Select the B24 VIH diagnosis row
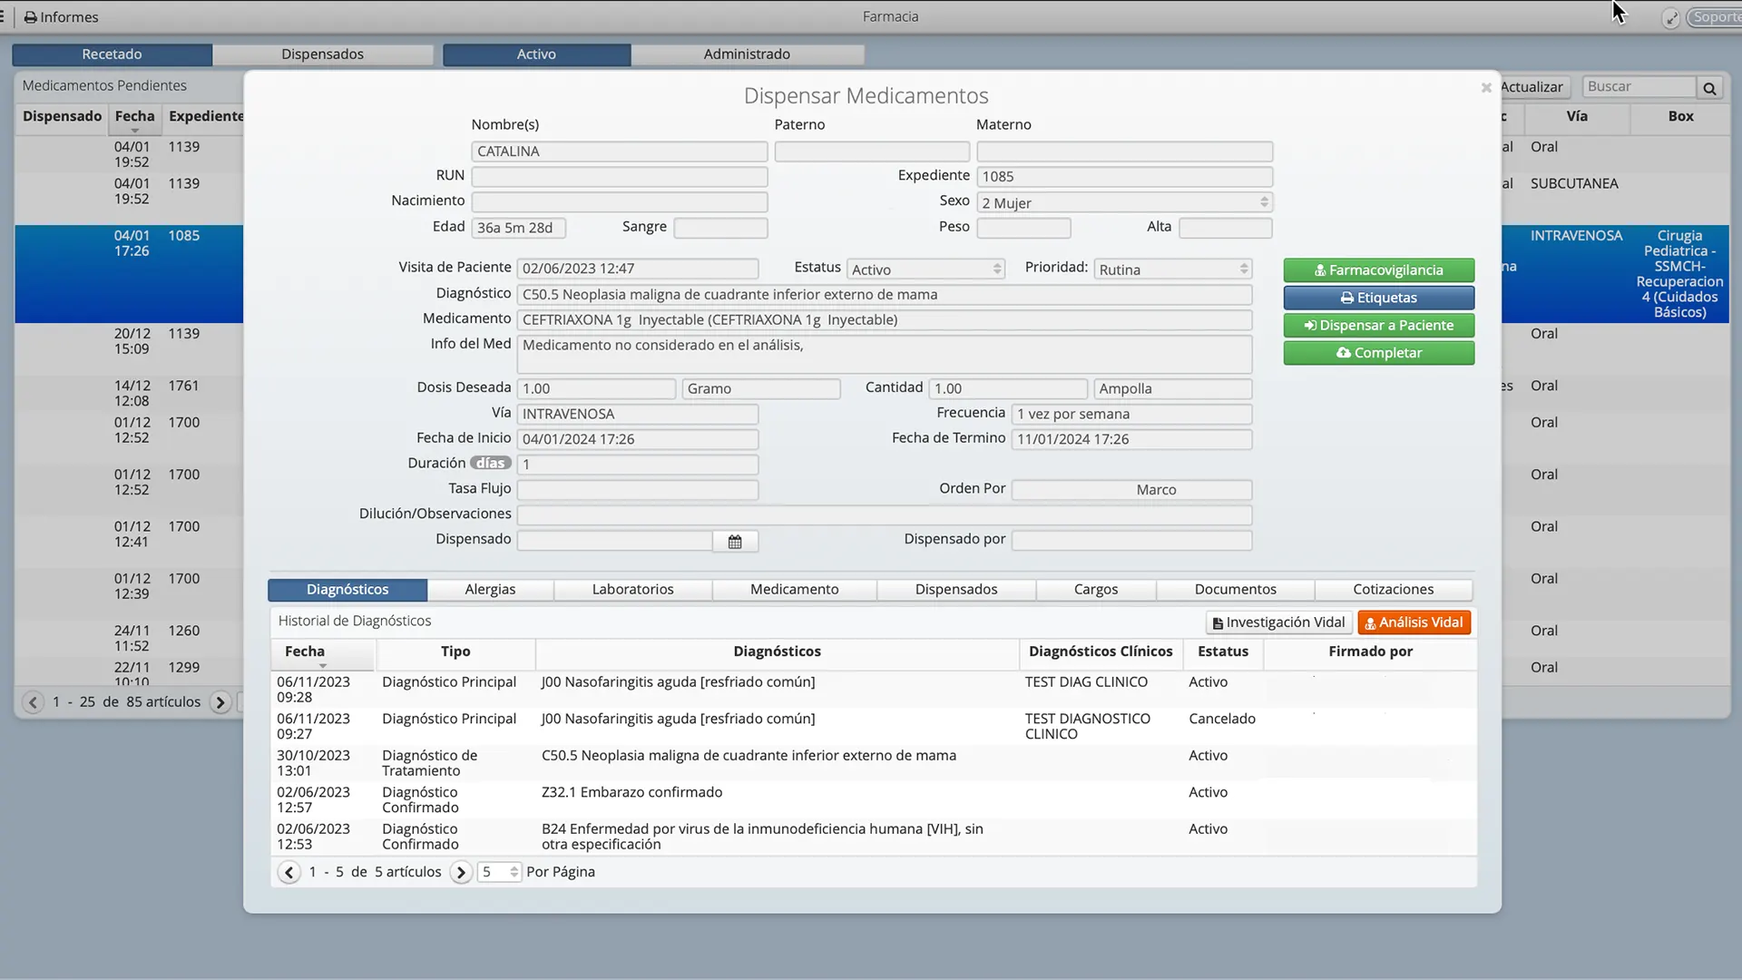 pyautogui.click(x=873, y=837)
